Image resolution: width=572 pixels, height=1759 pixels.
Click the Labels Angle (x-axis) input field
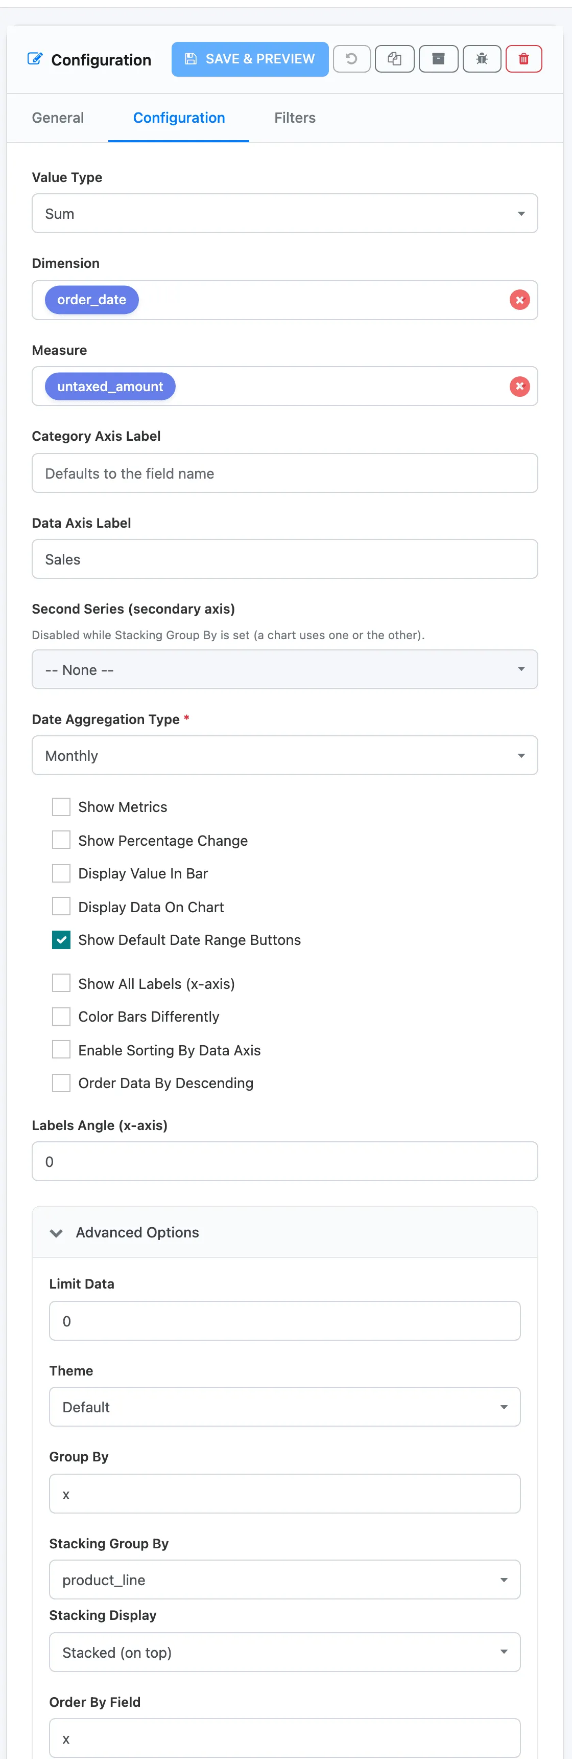coord(285,1162)
